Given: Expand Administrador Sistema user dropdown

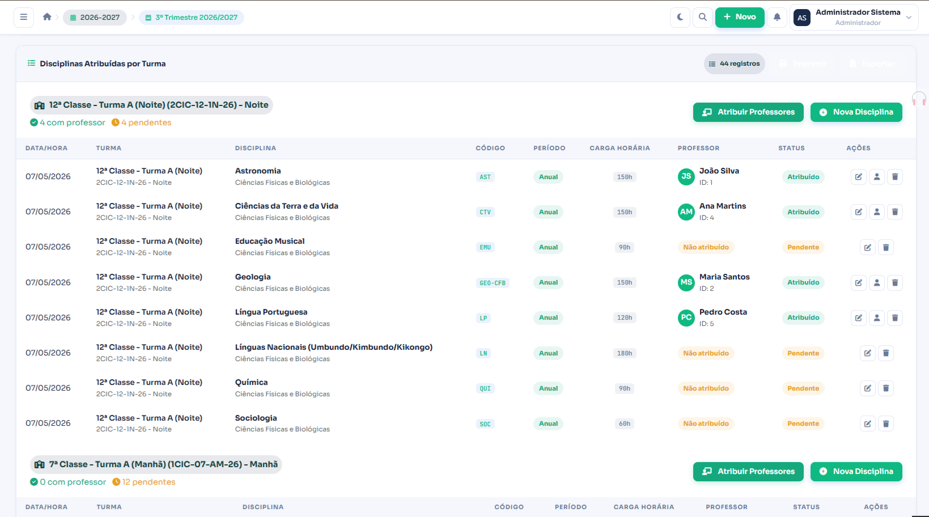Looking at the screenshot, I should (854, 18).
